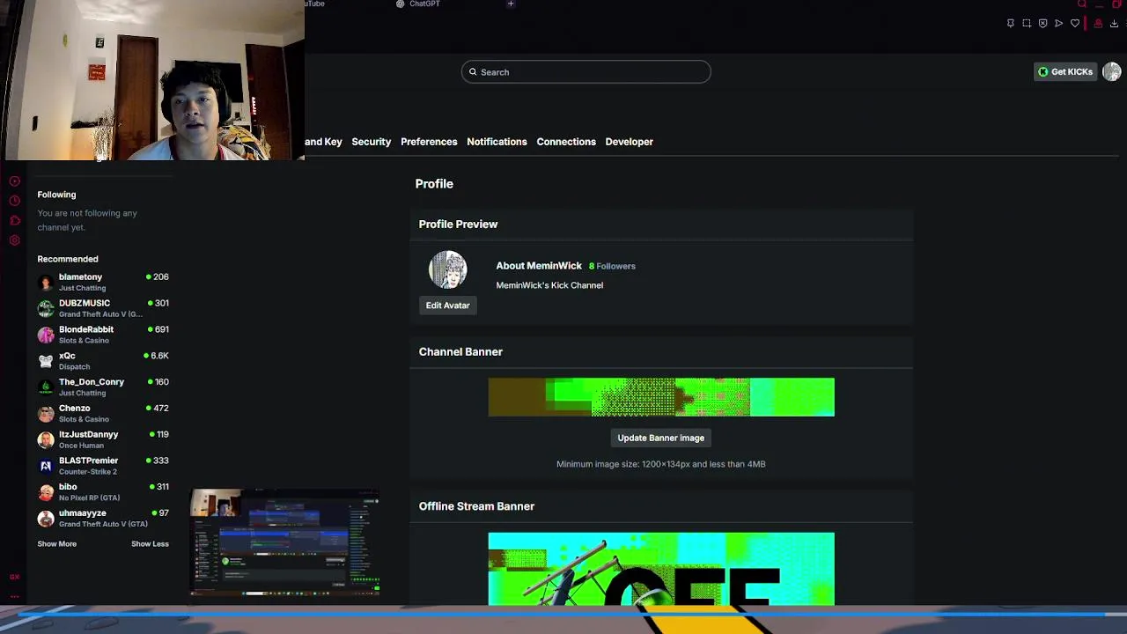Click blametony's channel avatar
This screenshot has height=634, width=1127.
coord(46,282)
